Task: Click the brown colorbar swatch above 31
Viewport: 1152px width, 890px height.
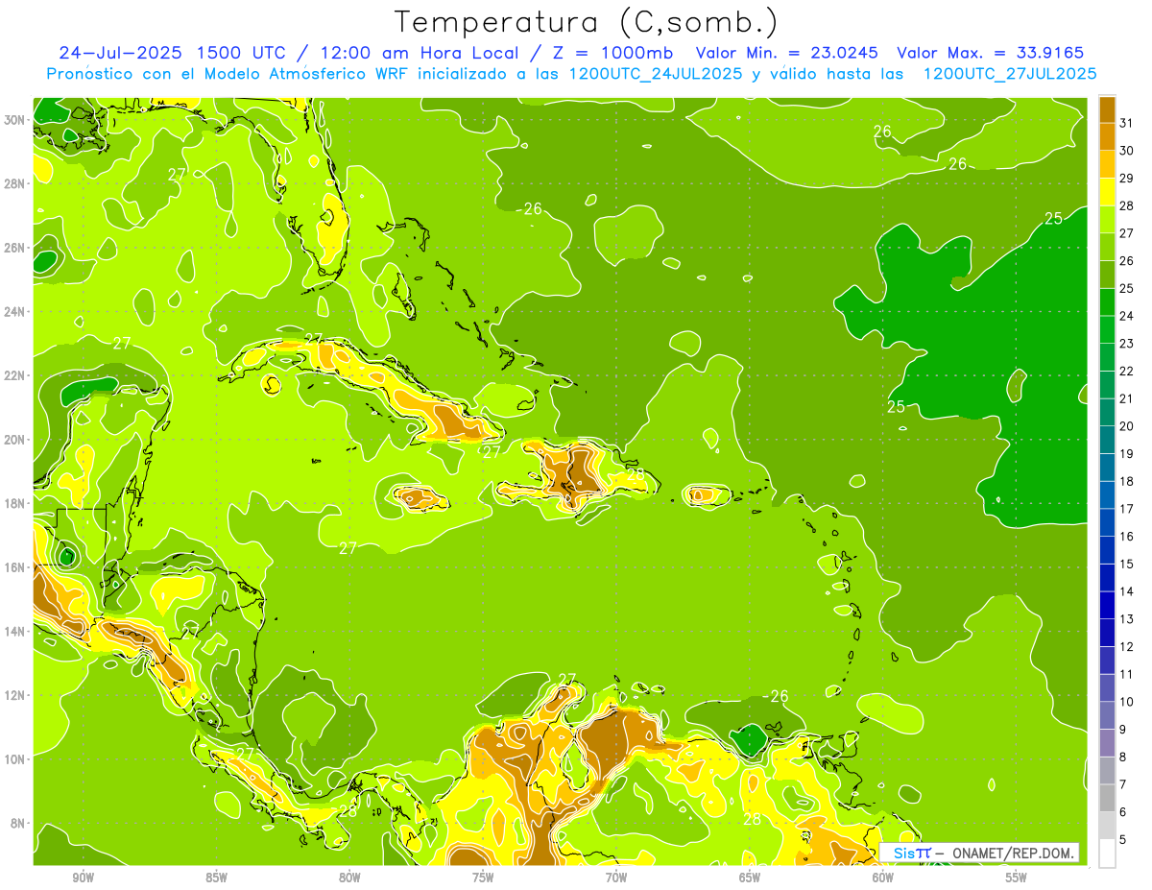Action: click(x=1107, y=109)
